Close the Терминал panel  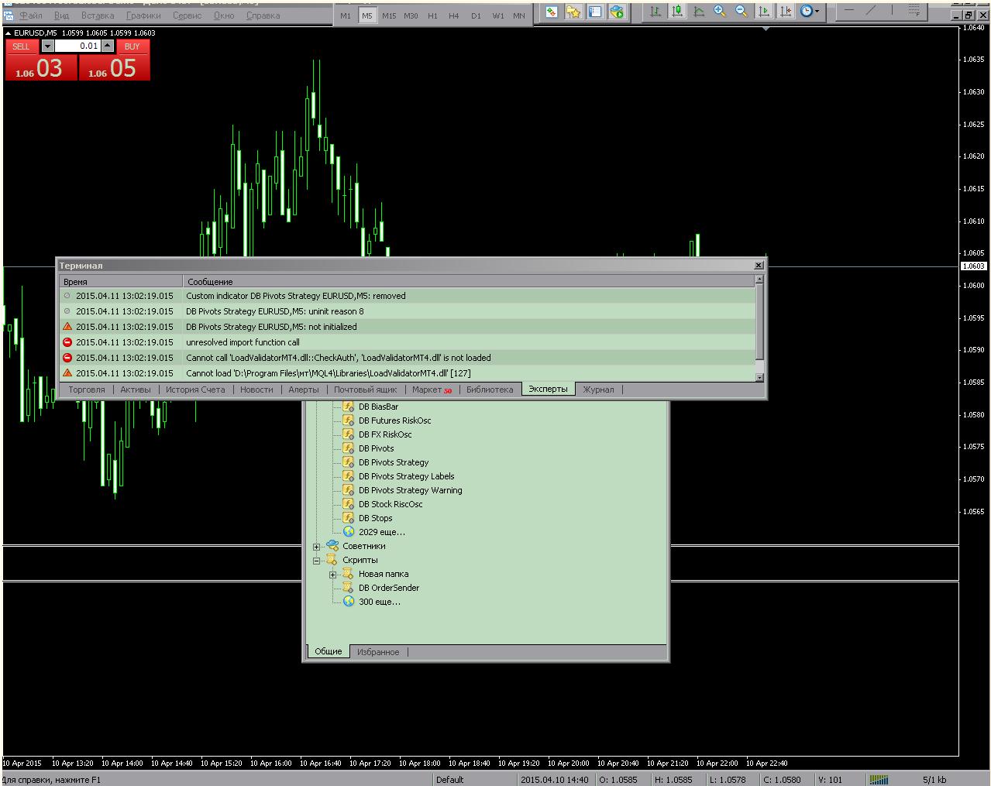[759, 266]
